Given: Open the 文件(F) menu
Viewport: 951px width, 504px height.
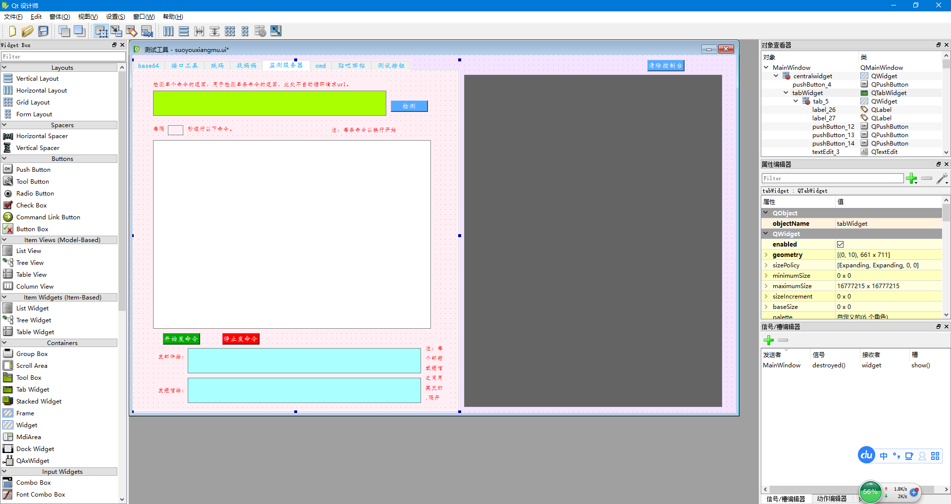Looking at the screenshot, I should click(13, 17).
